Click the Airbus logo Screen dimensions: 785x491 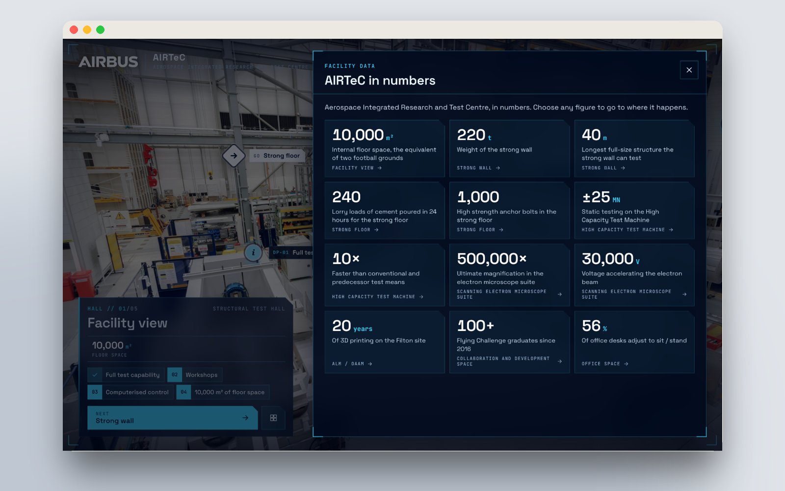(x=108, y=62)
